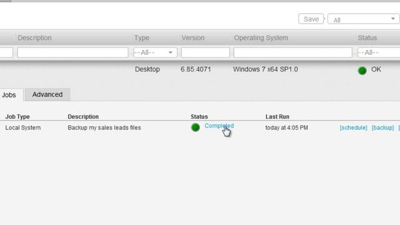This screenshot has width=400, height=225.
Task: Select the today at 4:05 PM entry
Action: click(286, 127)
